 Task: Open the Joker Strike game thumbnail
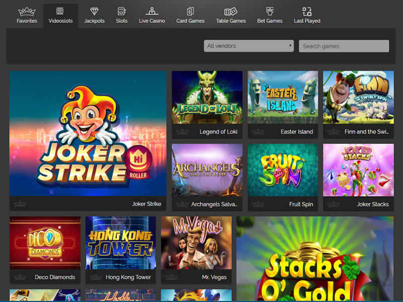click(x=88, y=133)
